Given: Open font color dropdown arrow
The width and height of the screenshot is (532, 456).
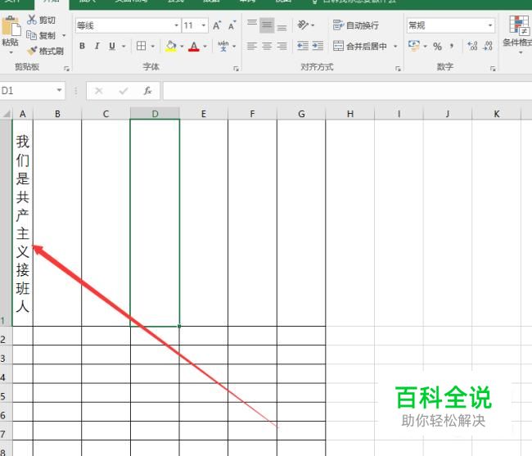Looking at the screenshot, I should pyautogui.click(x=205, y=46).
